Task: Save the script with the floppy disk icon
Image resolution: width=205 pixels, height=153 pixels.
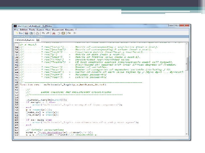Action: click(26, 33)
